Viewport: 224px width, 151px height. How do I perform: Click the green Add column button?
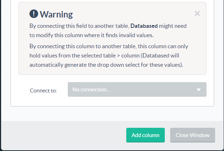(146, 135)
